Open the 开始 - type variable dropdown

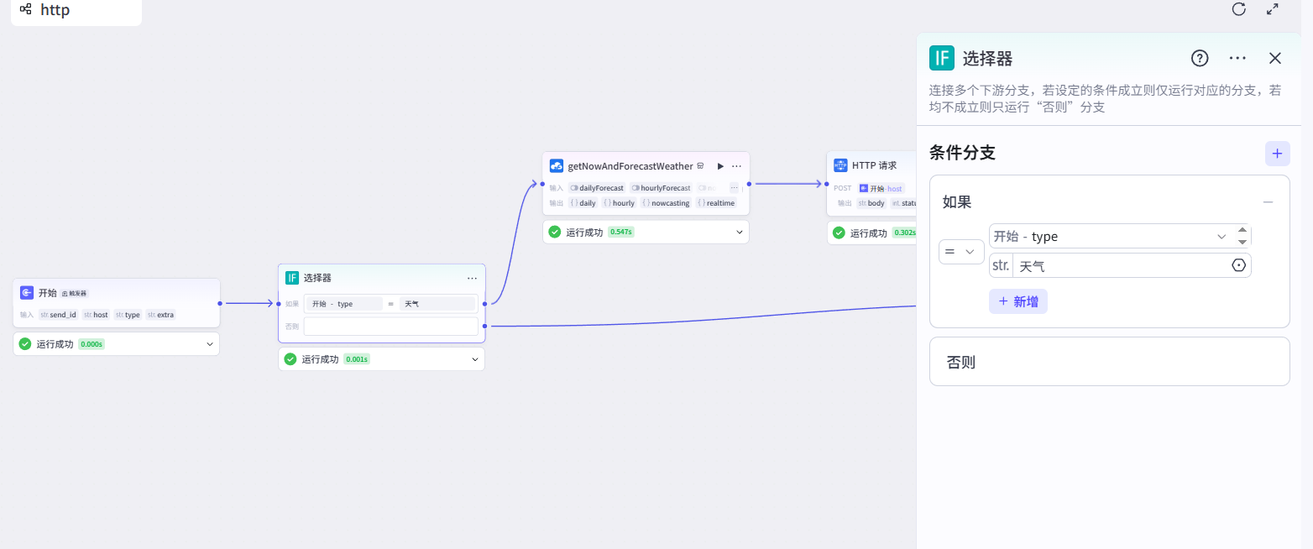1108,237
